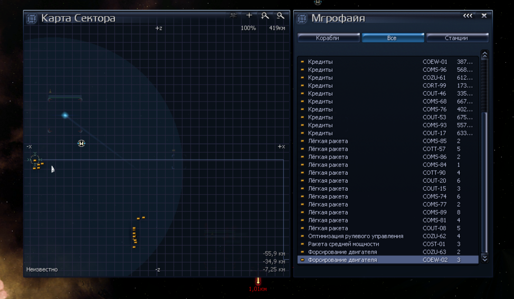
Task: Click the -x axis label
Action: 29,146
